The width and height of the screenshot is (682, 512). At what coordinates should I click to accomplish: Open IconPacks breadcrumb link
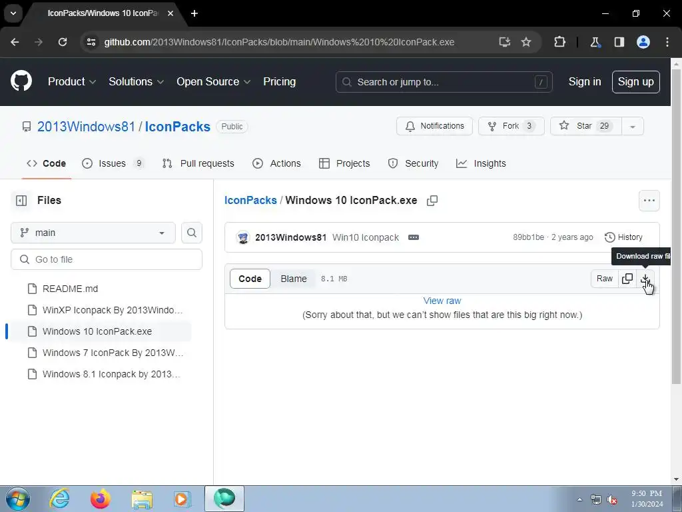tap(250, 200)
